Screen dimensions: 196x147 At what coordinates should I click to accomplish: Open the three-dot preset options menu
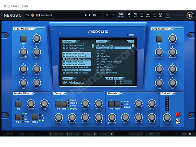(x=99, y=15)
